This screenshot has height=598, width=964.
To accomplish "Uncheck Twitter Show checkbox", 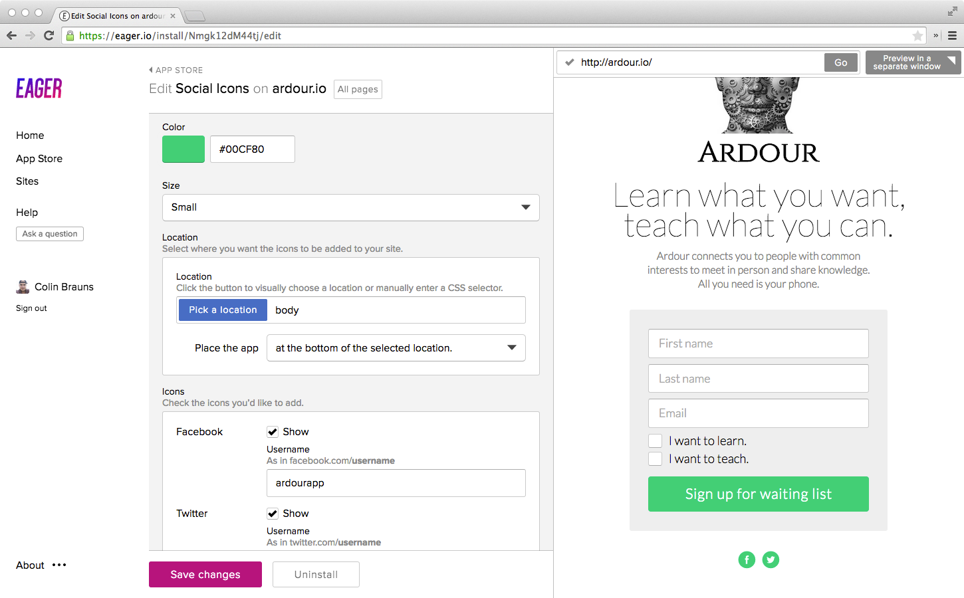I will [273, 514].
